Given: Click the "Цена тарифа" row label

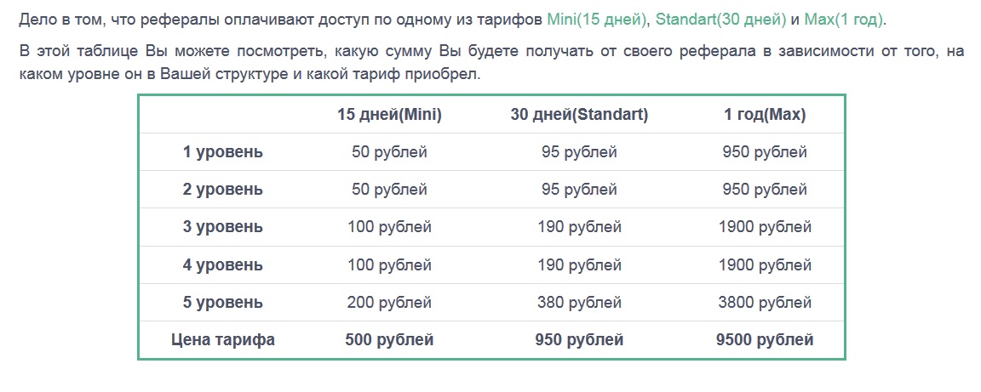Looking at the screenshot, I should click(223, 340).
